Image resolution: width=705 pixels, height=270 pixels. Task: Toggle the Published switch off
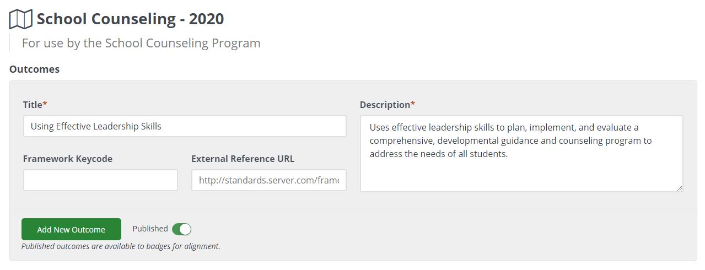(181, 229)
